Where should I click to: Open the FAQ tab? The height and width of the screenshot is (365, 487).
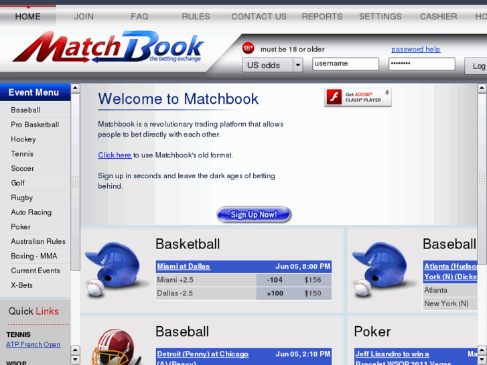(x=139, y=17)
